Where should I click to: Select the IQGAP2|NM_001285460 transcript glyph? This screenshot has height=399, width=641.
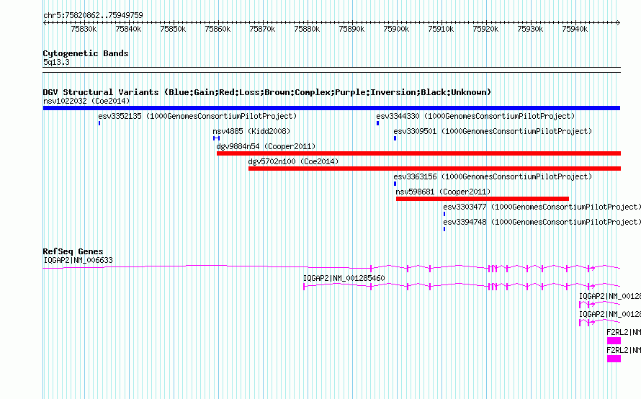[x=462, y=286]
